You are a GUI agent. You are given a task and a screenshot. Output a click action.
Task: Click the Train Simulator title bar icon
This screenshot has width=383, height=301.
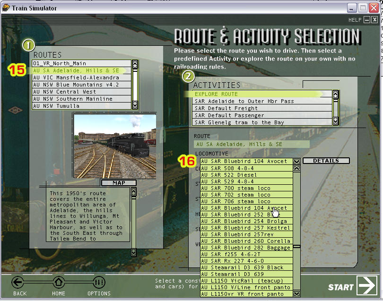(6, 8)
